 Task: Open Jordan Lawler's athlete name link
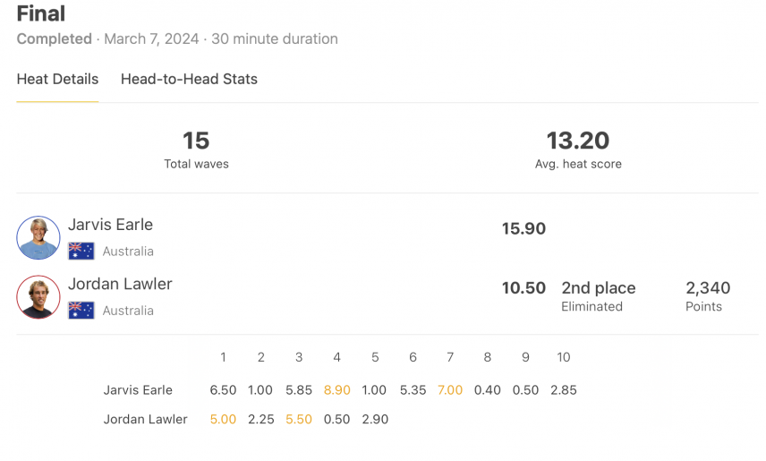[x=120, y=284]
